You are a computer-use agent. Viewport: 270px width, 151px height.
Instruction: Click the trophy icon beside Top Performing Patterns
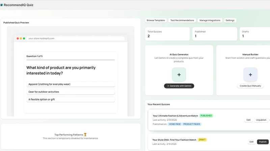[85, 135]
